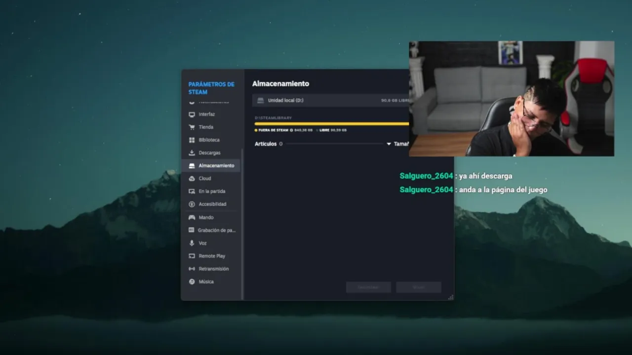Click the Almacenamiento page heading

tap(280, 84)
